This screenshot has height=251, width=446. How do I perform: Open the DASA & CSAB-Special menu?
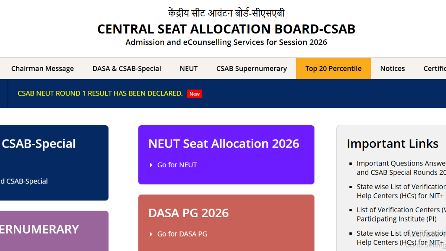(127, 68)
